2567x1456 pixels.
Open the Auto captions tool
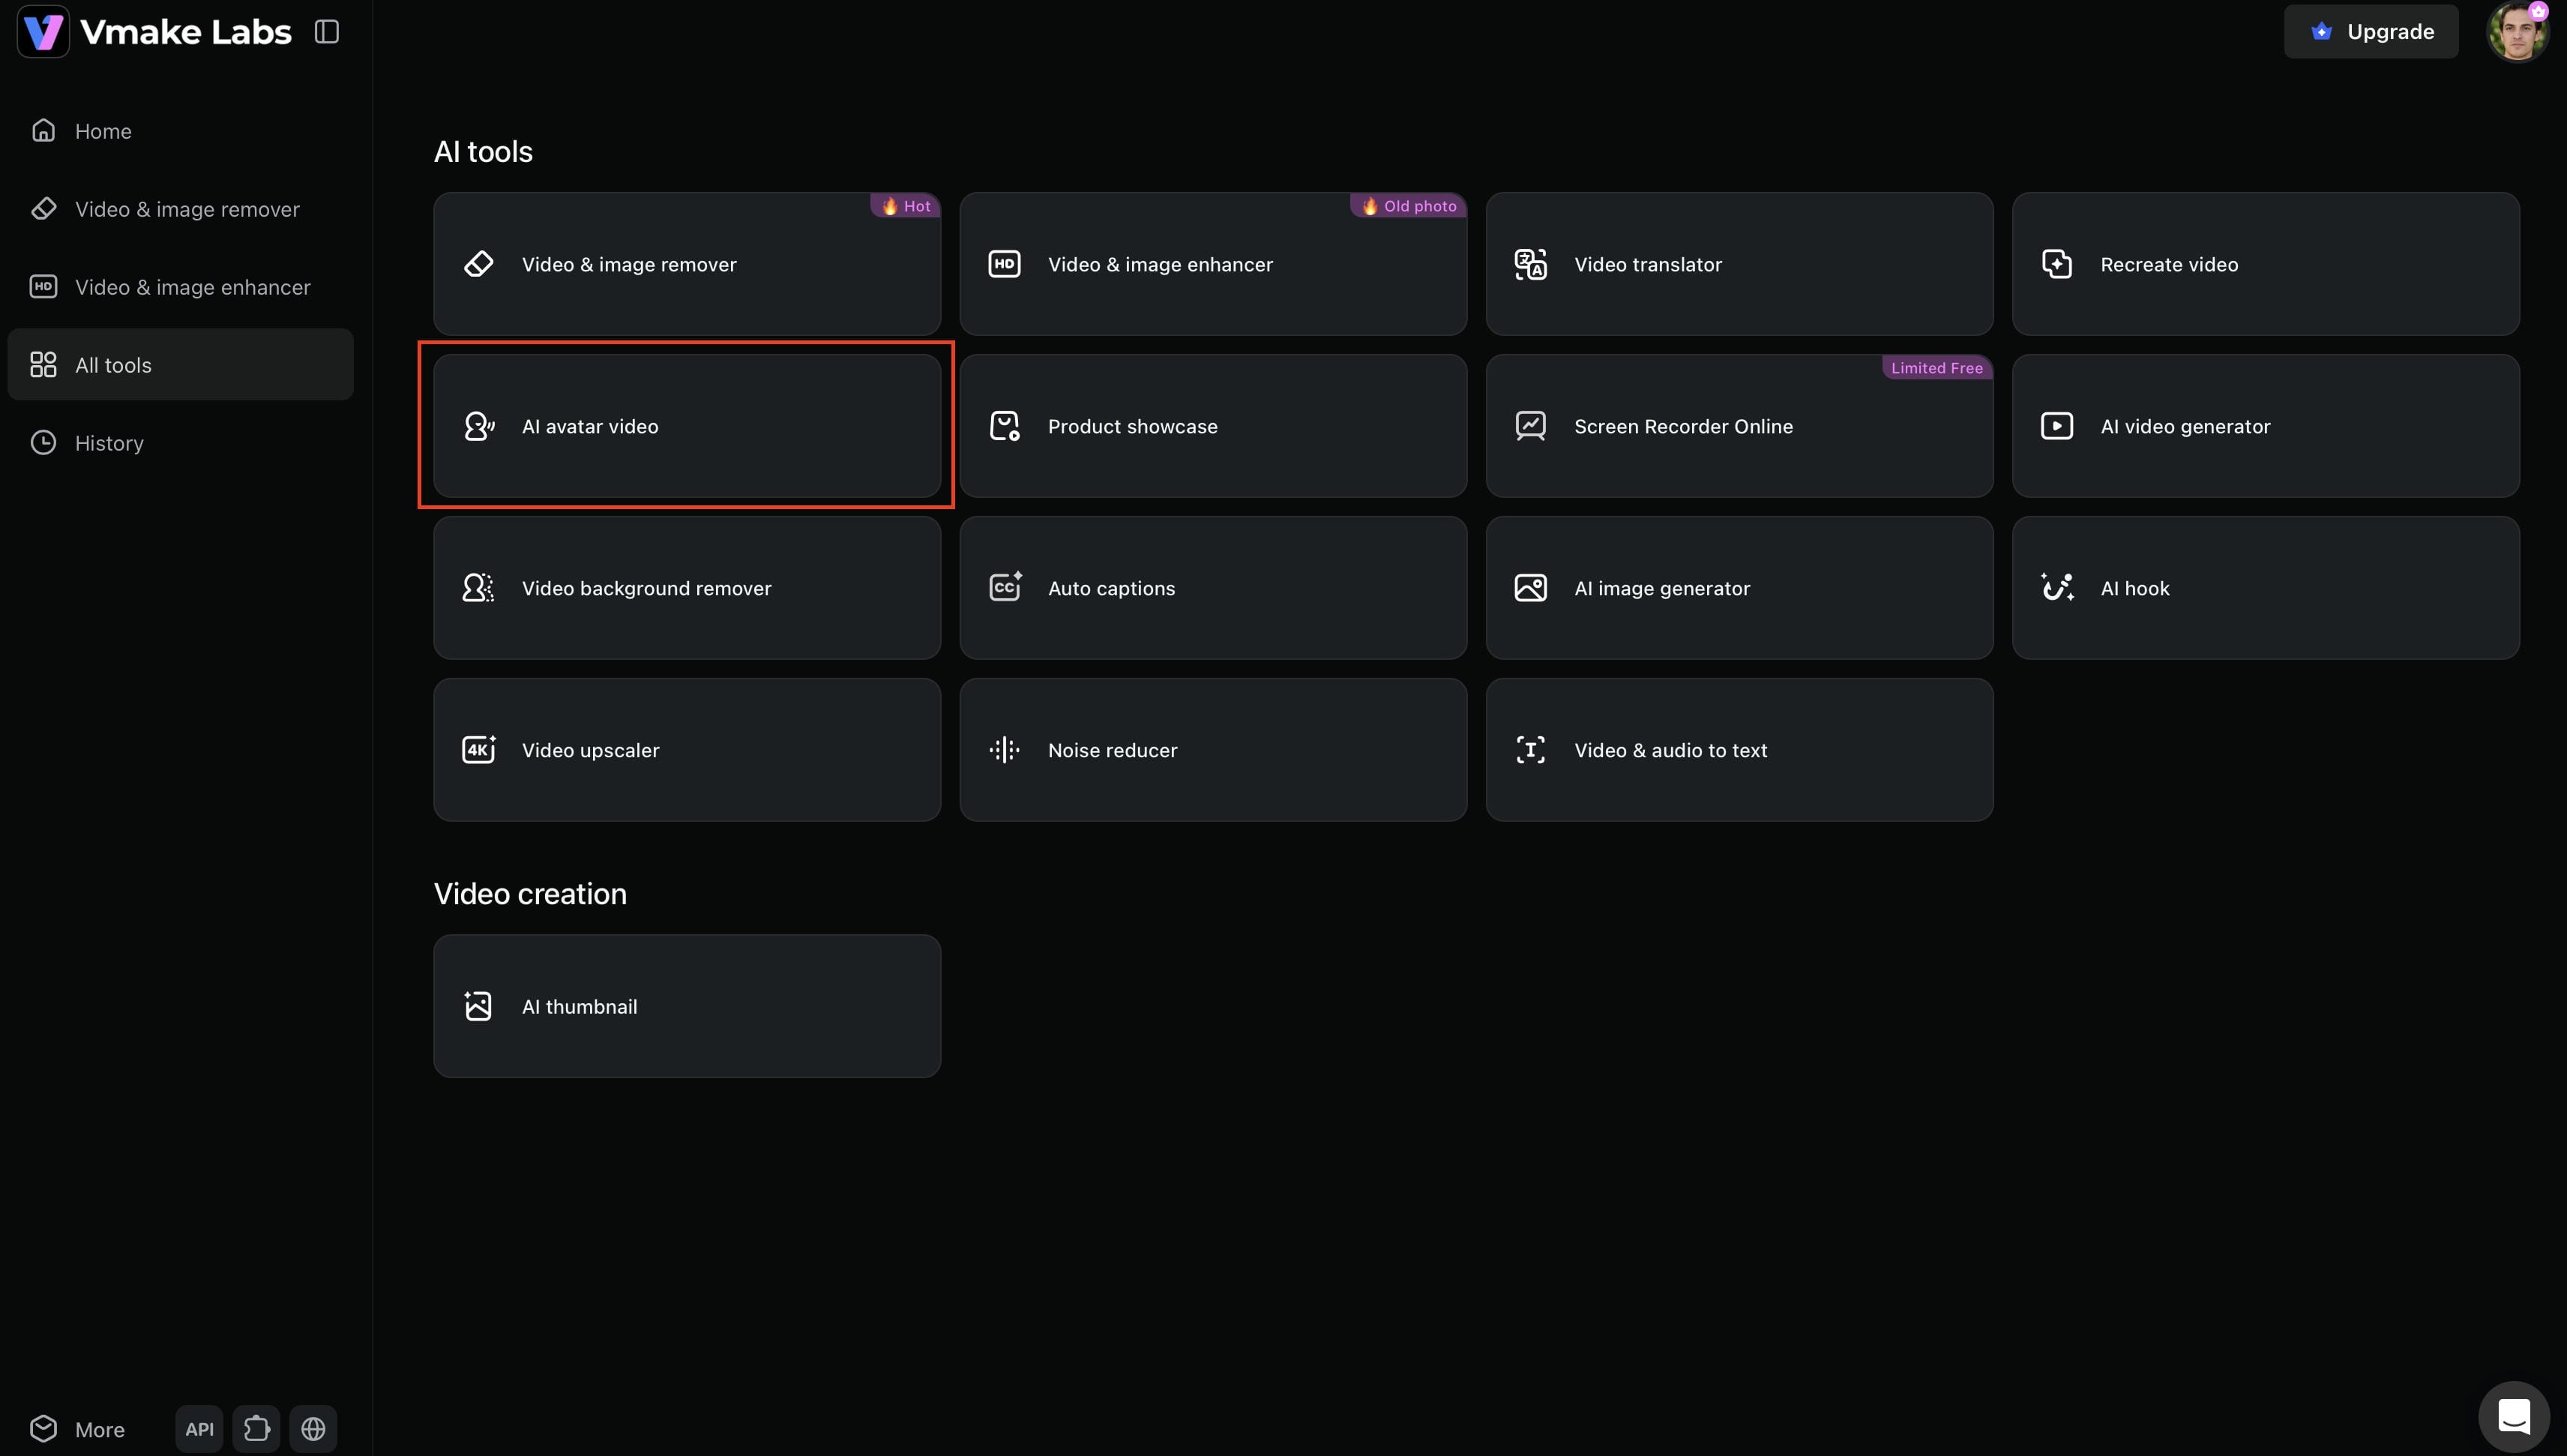tap(1214, 588)
